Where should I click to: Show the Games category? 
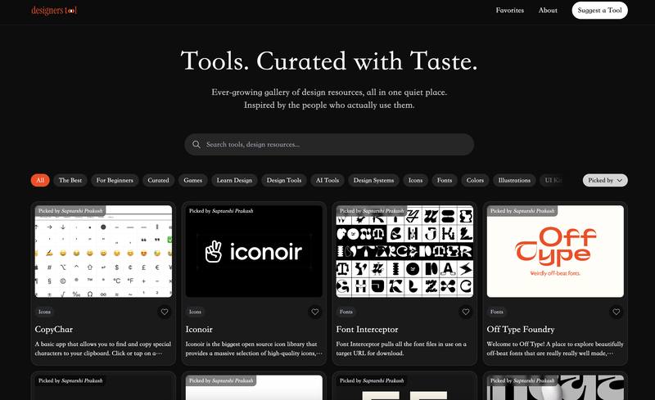click(x=193, y=181)
